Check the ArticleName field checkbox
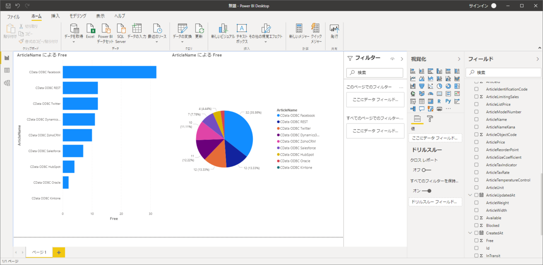This screenshot has height=265, width=543. point(476,119)
